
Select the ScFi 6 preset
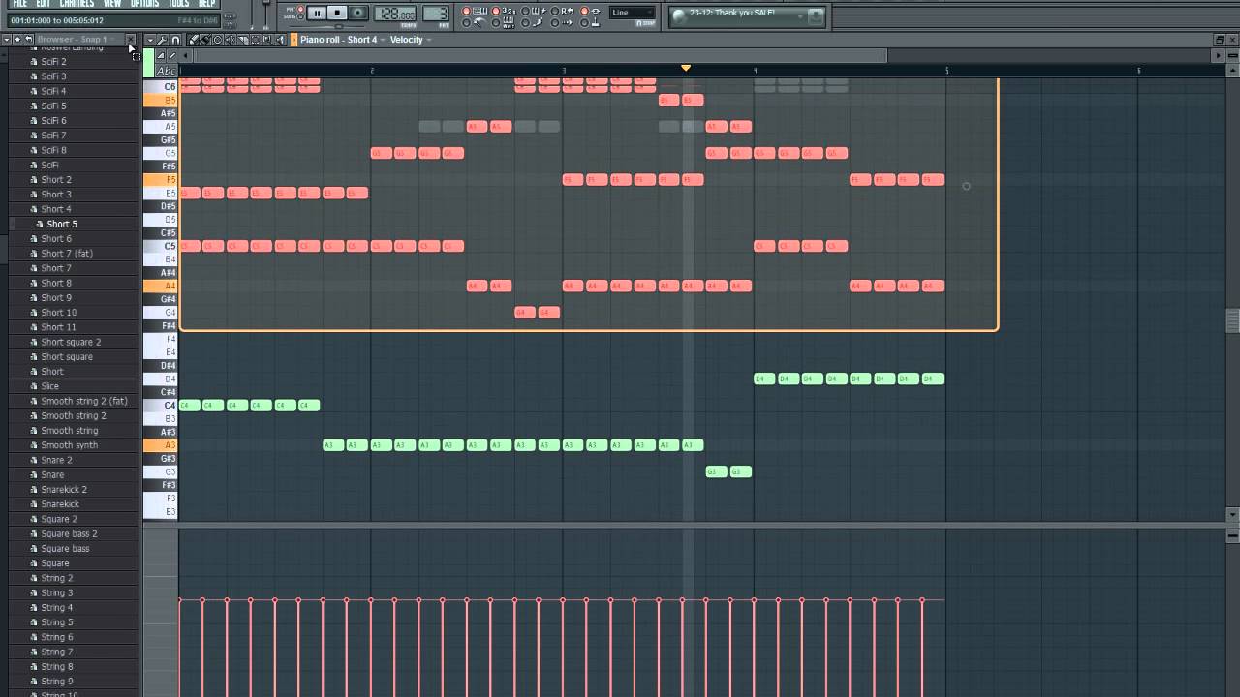[x=53, y=121]
